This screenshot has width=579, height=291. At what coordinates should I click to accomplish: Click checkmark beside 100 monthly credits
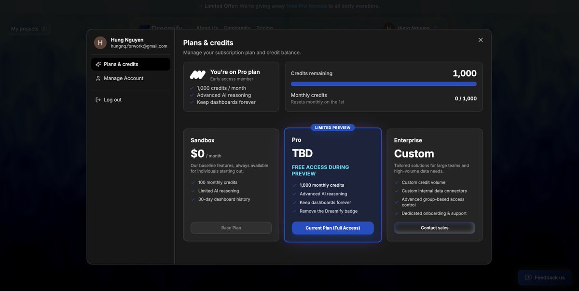tap(193, 182)
